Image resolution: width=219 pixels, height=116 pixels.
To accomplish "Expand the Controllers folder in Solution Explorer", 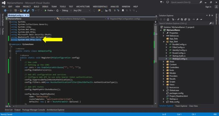I will pos(163,67).
